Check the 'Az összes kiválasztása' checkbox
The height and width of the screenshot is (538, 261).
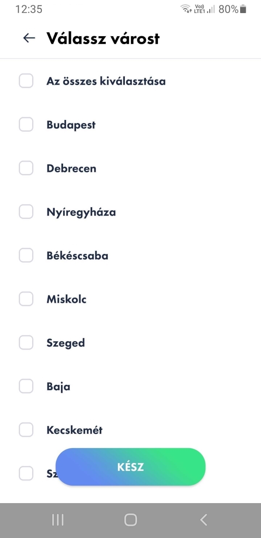pyautogui.click(x=26, y=81)
